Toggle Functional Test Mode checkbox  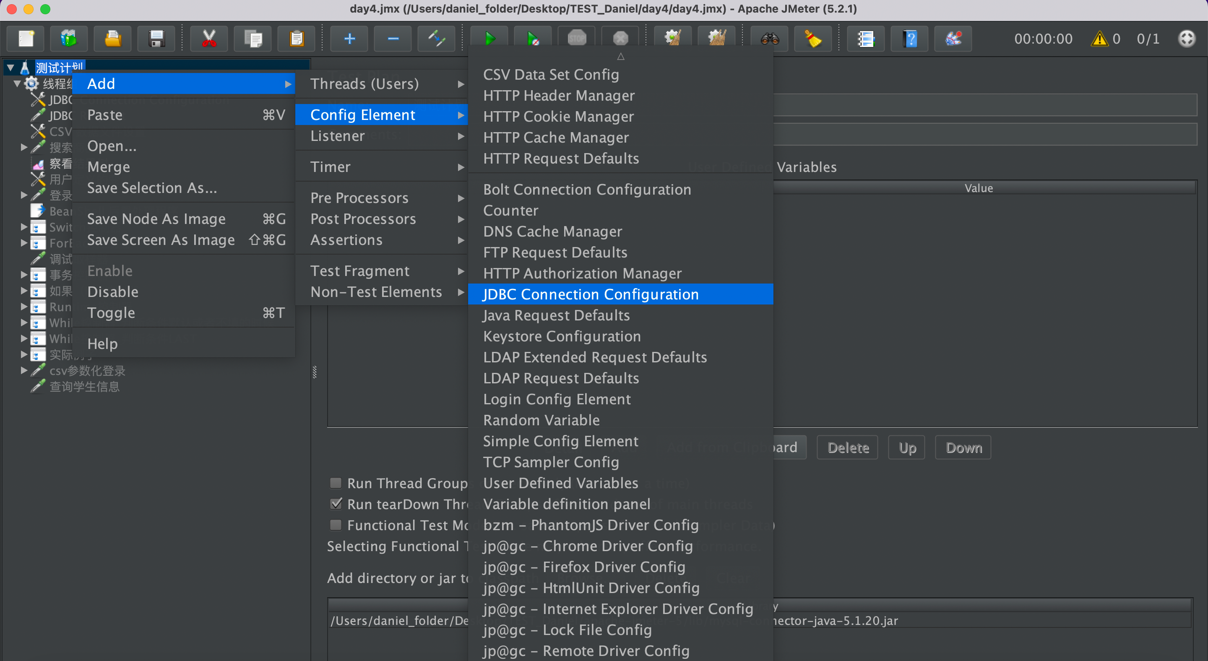pos(336,525)
